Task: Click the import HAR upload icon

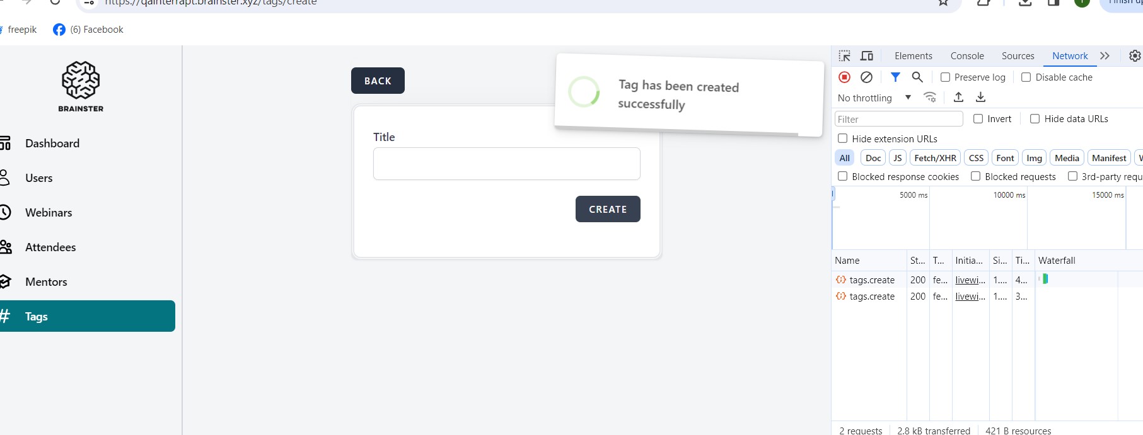Action: coord(958,97)
